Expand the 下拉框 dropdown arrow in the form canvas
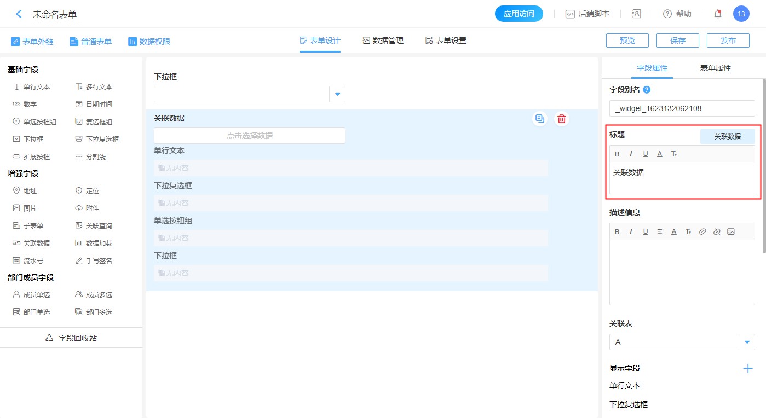 tap(337, 94)
